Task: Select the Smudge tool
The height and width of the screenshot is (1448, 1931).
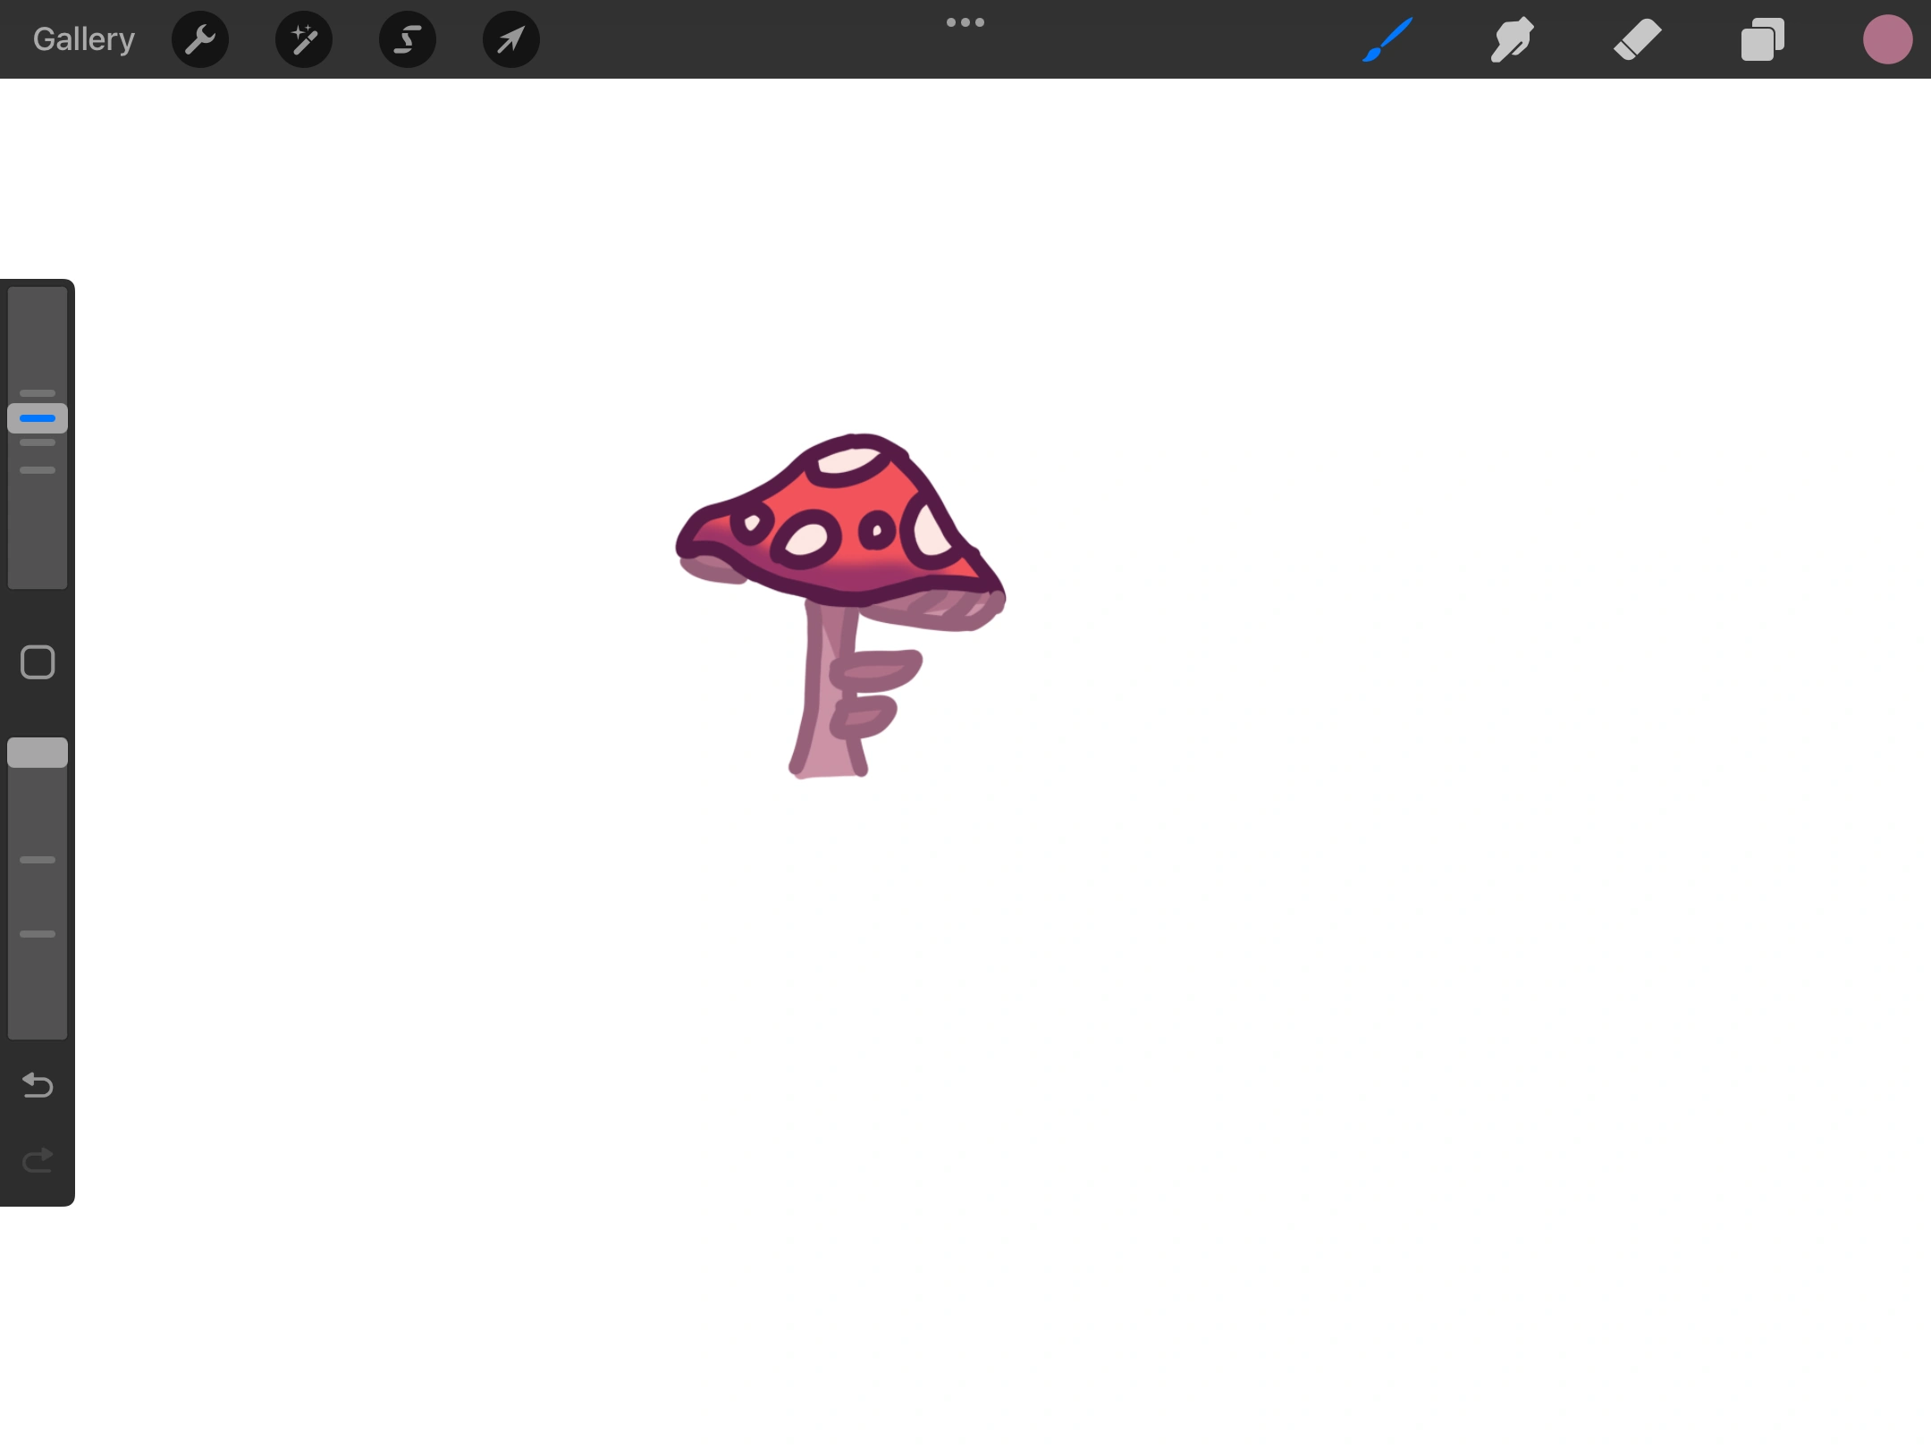Action: [1512, 39]
